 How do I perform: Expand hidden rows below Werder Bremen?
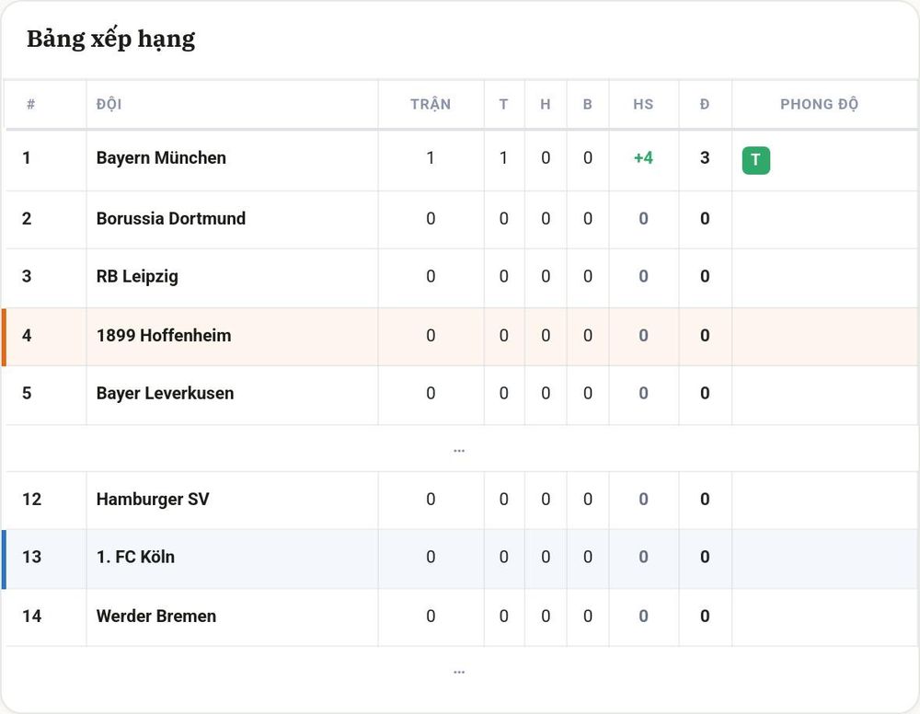point(459,671)
